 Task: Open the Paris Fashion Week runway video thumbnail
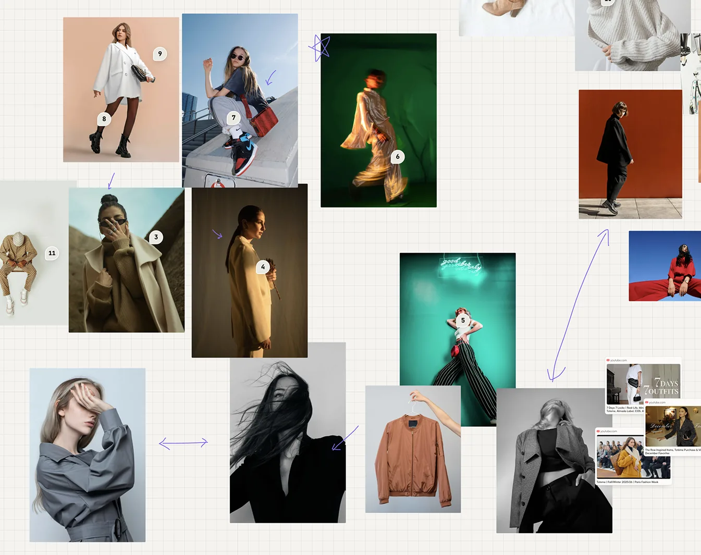[x=633, y=457]
